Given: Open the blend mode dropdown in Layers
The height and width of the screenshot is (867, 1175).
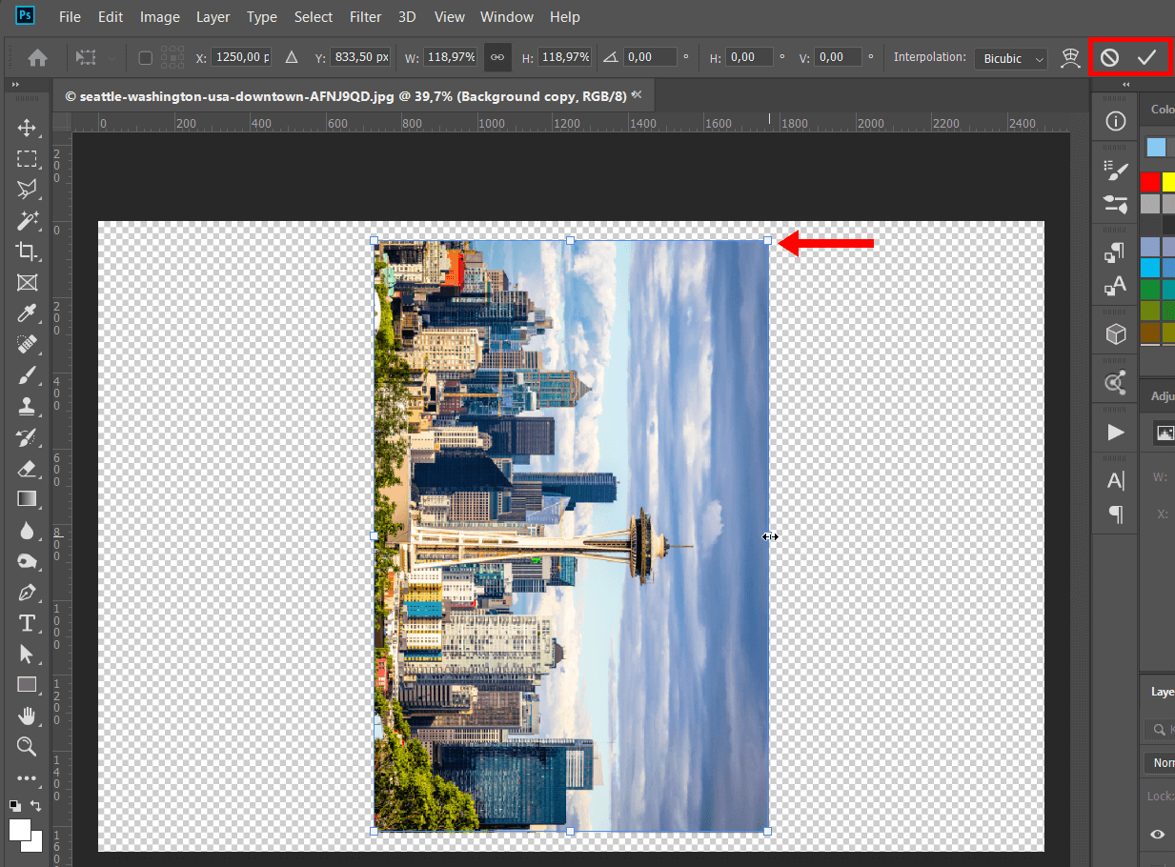Looking at the screenshot, I should click(1163, 762).
